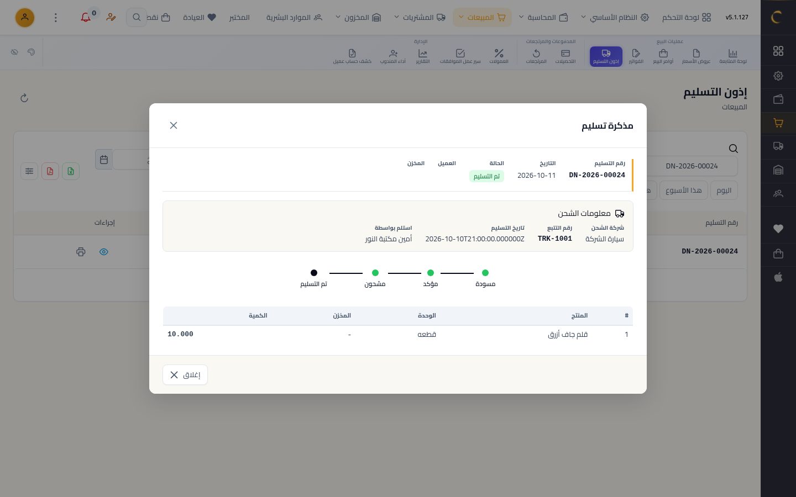Open الموارد البشرية menu item

pos(294,18)
